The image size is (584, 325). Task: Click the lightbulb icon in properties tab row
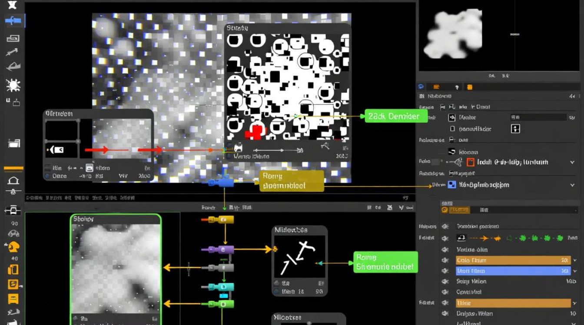pyautogui.click(x=456, y=87)
